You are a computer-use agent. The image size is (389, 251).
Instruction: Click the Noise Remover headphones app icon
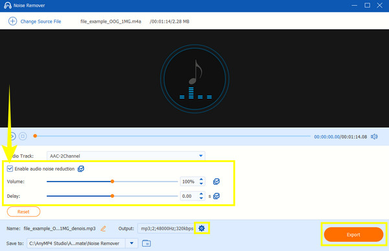(7, 5)
